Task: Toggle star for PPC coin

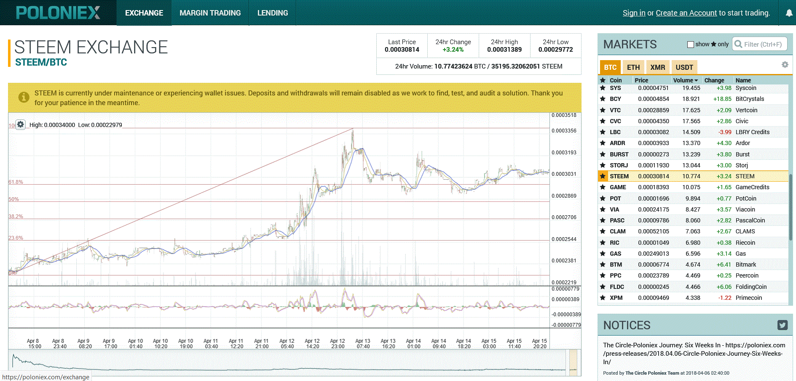Action: (603, 275)
